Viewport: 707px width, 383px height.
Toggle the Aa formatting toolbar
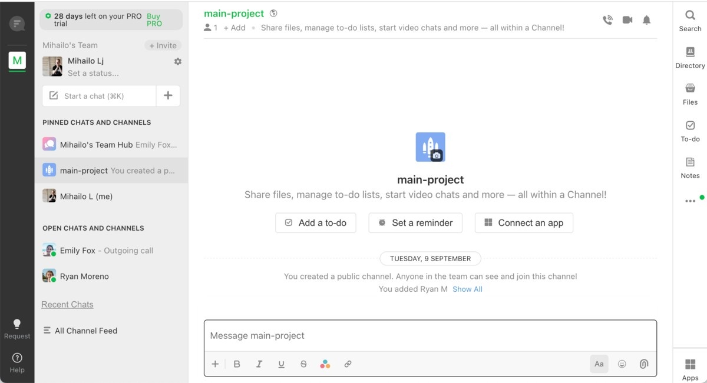[x=599, y=364]
